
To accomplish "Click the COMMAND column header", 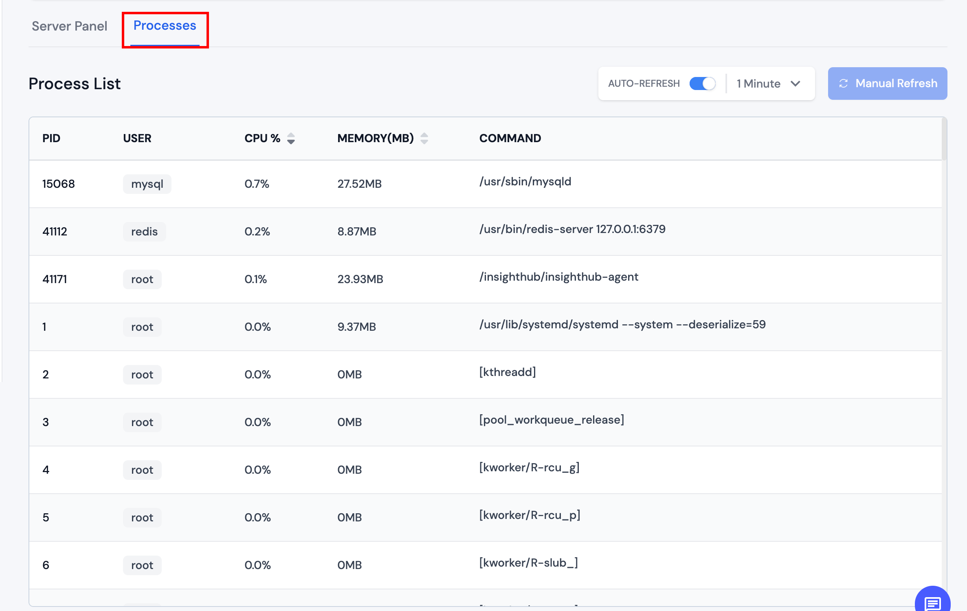I will tap(510, 138).
